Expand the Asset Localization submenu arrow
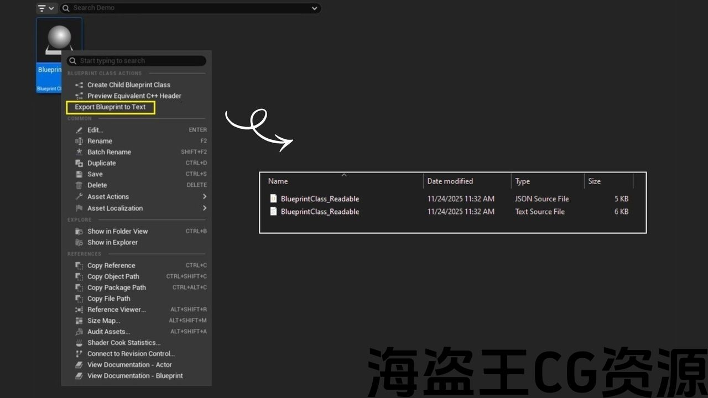 pyautogui.click(x=204, y=208)
